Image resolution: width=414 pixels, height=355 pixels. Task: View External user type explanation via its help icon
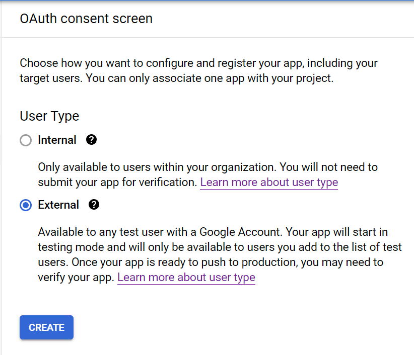[94, 205]
